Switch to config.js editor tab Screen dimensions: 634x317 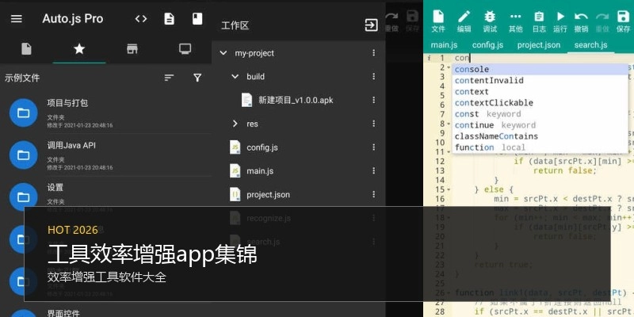click(x=487, y=45)
